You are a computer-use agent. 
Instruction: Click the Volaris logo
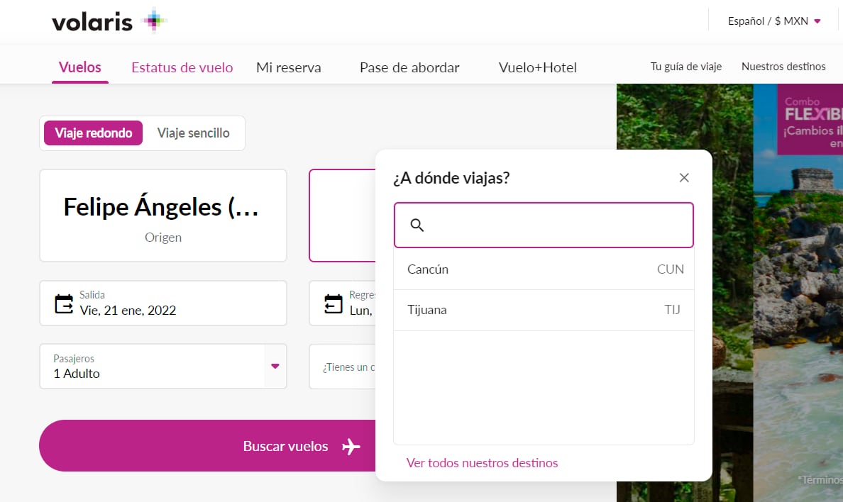click(x=109, y=21)
